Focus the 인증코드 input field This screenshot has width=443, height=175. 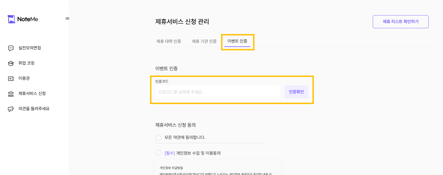pos(217,92)
